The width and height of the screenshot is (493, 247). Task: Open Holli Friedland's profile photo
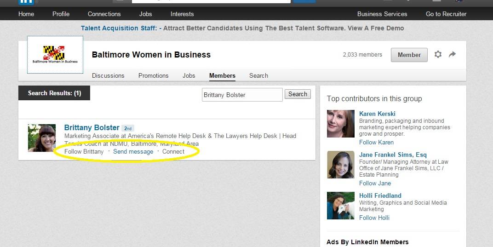pos(340,206)
